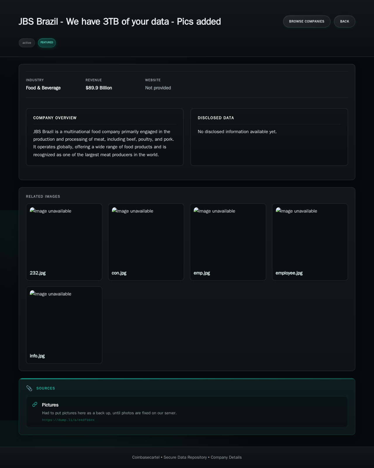374x468 pixels.
Task: Click the dump.li URL under Pictures
Action: [68, 420]
